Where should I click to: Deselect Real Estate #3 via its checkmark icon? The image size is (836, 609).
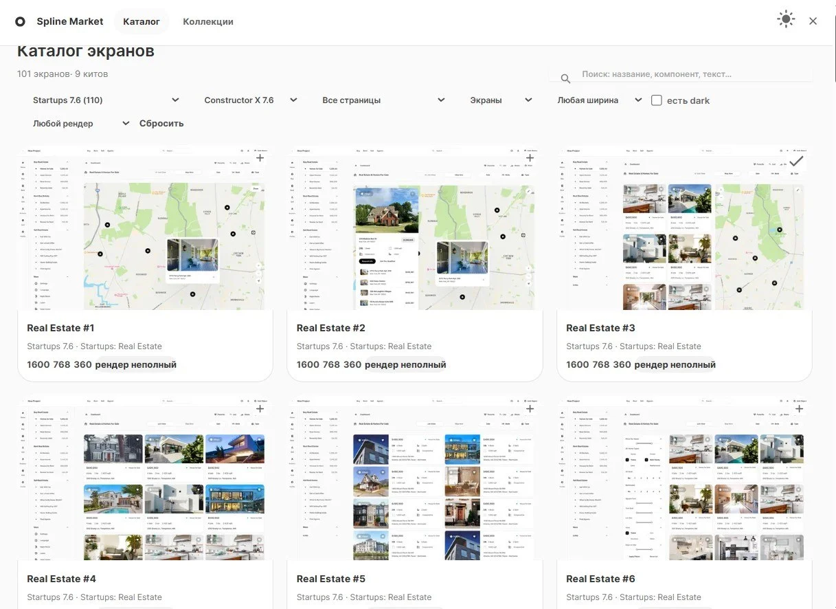797,161
